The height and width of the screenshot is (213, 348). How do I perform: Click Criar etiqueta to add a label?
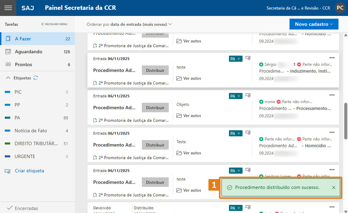tap(29, 171)
